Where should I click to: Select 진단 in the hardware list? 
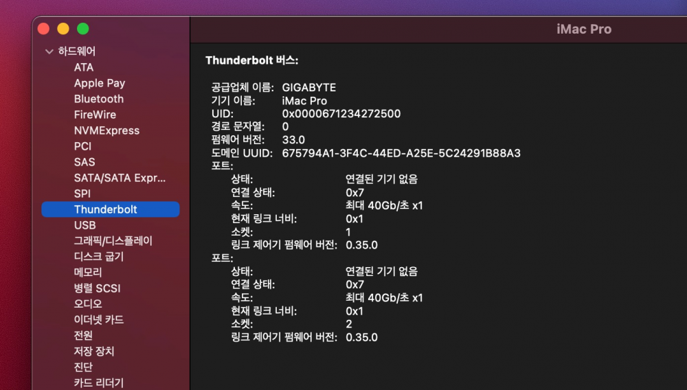[x=83, y=367]
